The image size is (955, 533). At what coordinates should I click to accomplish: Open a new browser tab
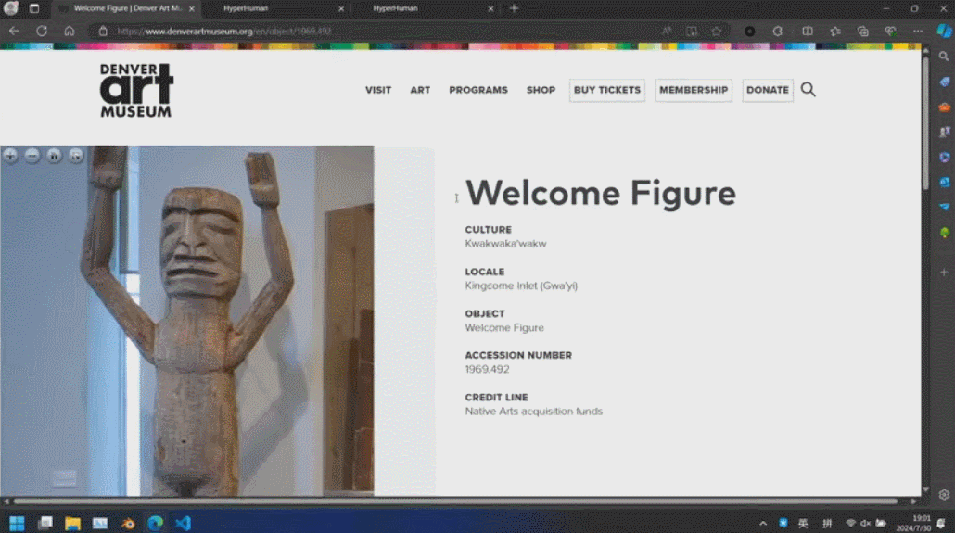(x=514, y=8)
